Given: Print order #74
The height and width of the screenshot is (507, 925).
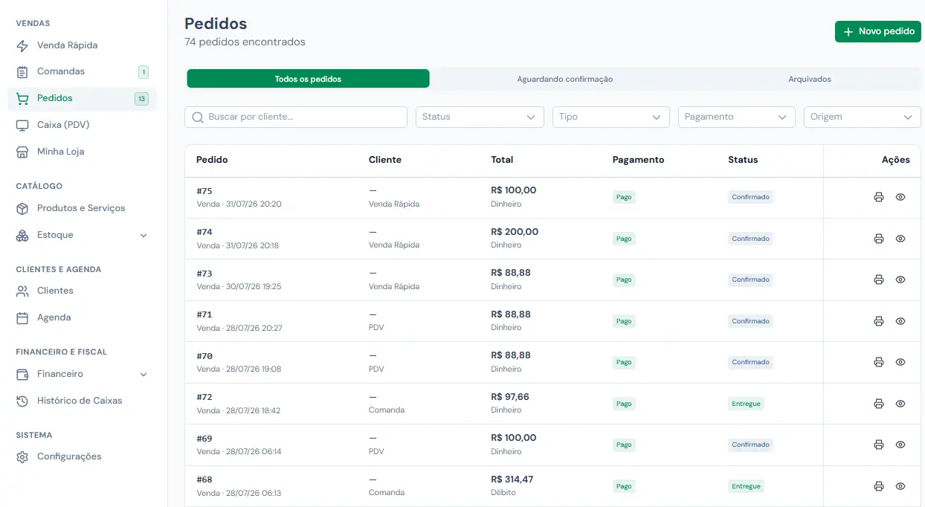Looking at the screenshot, I should [878, 239].
